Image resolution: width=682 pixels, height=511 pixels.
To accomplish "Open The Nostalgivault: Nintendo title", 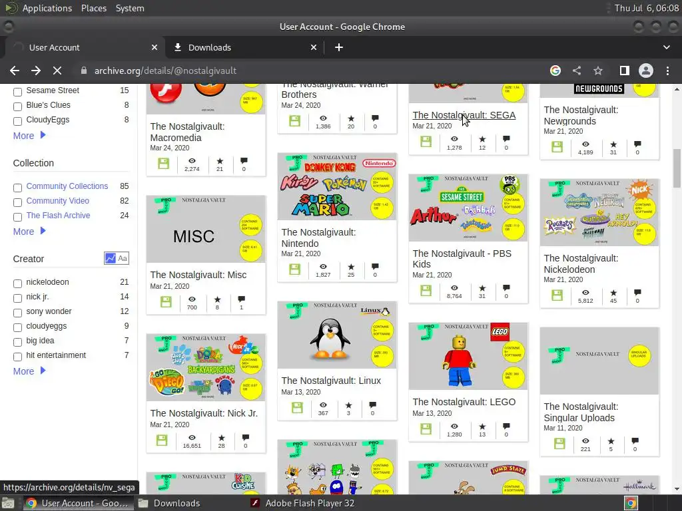I will point(318,238).
